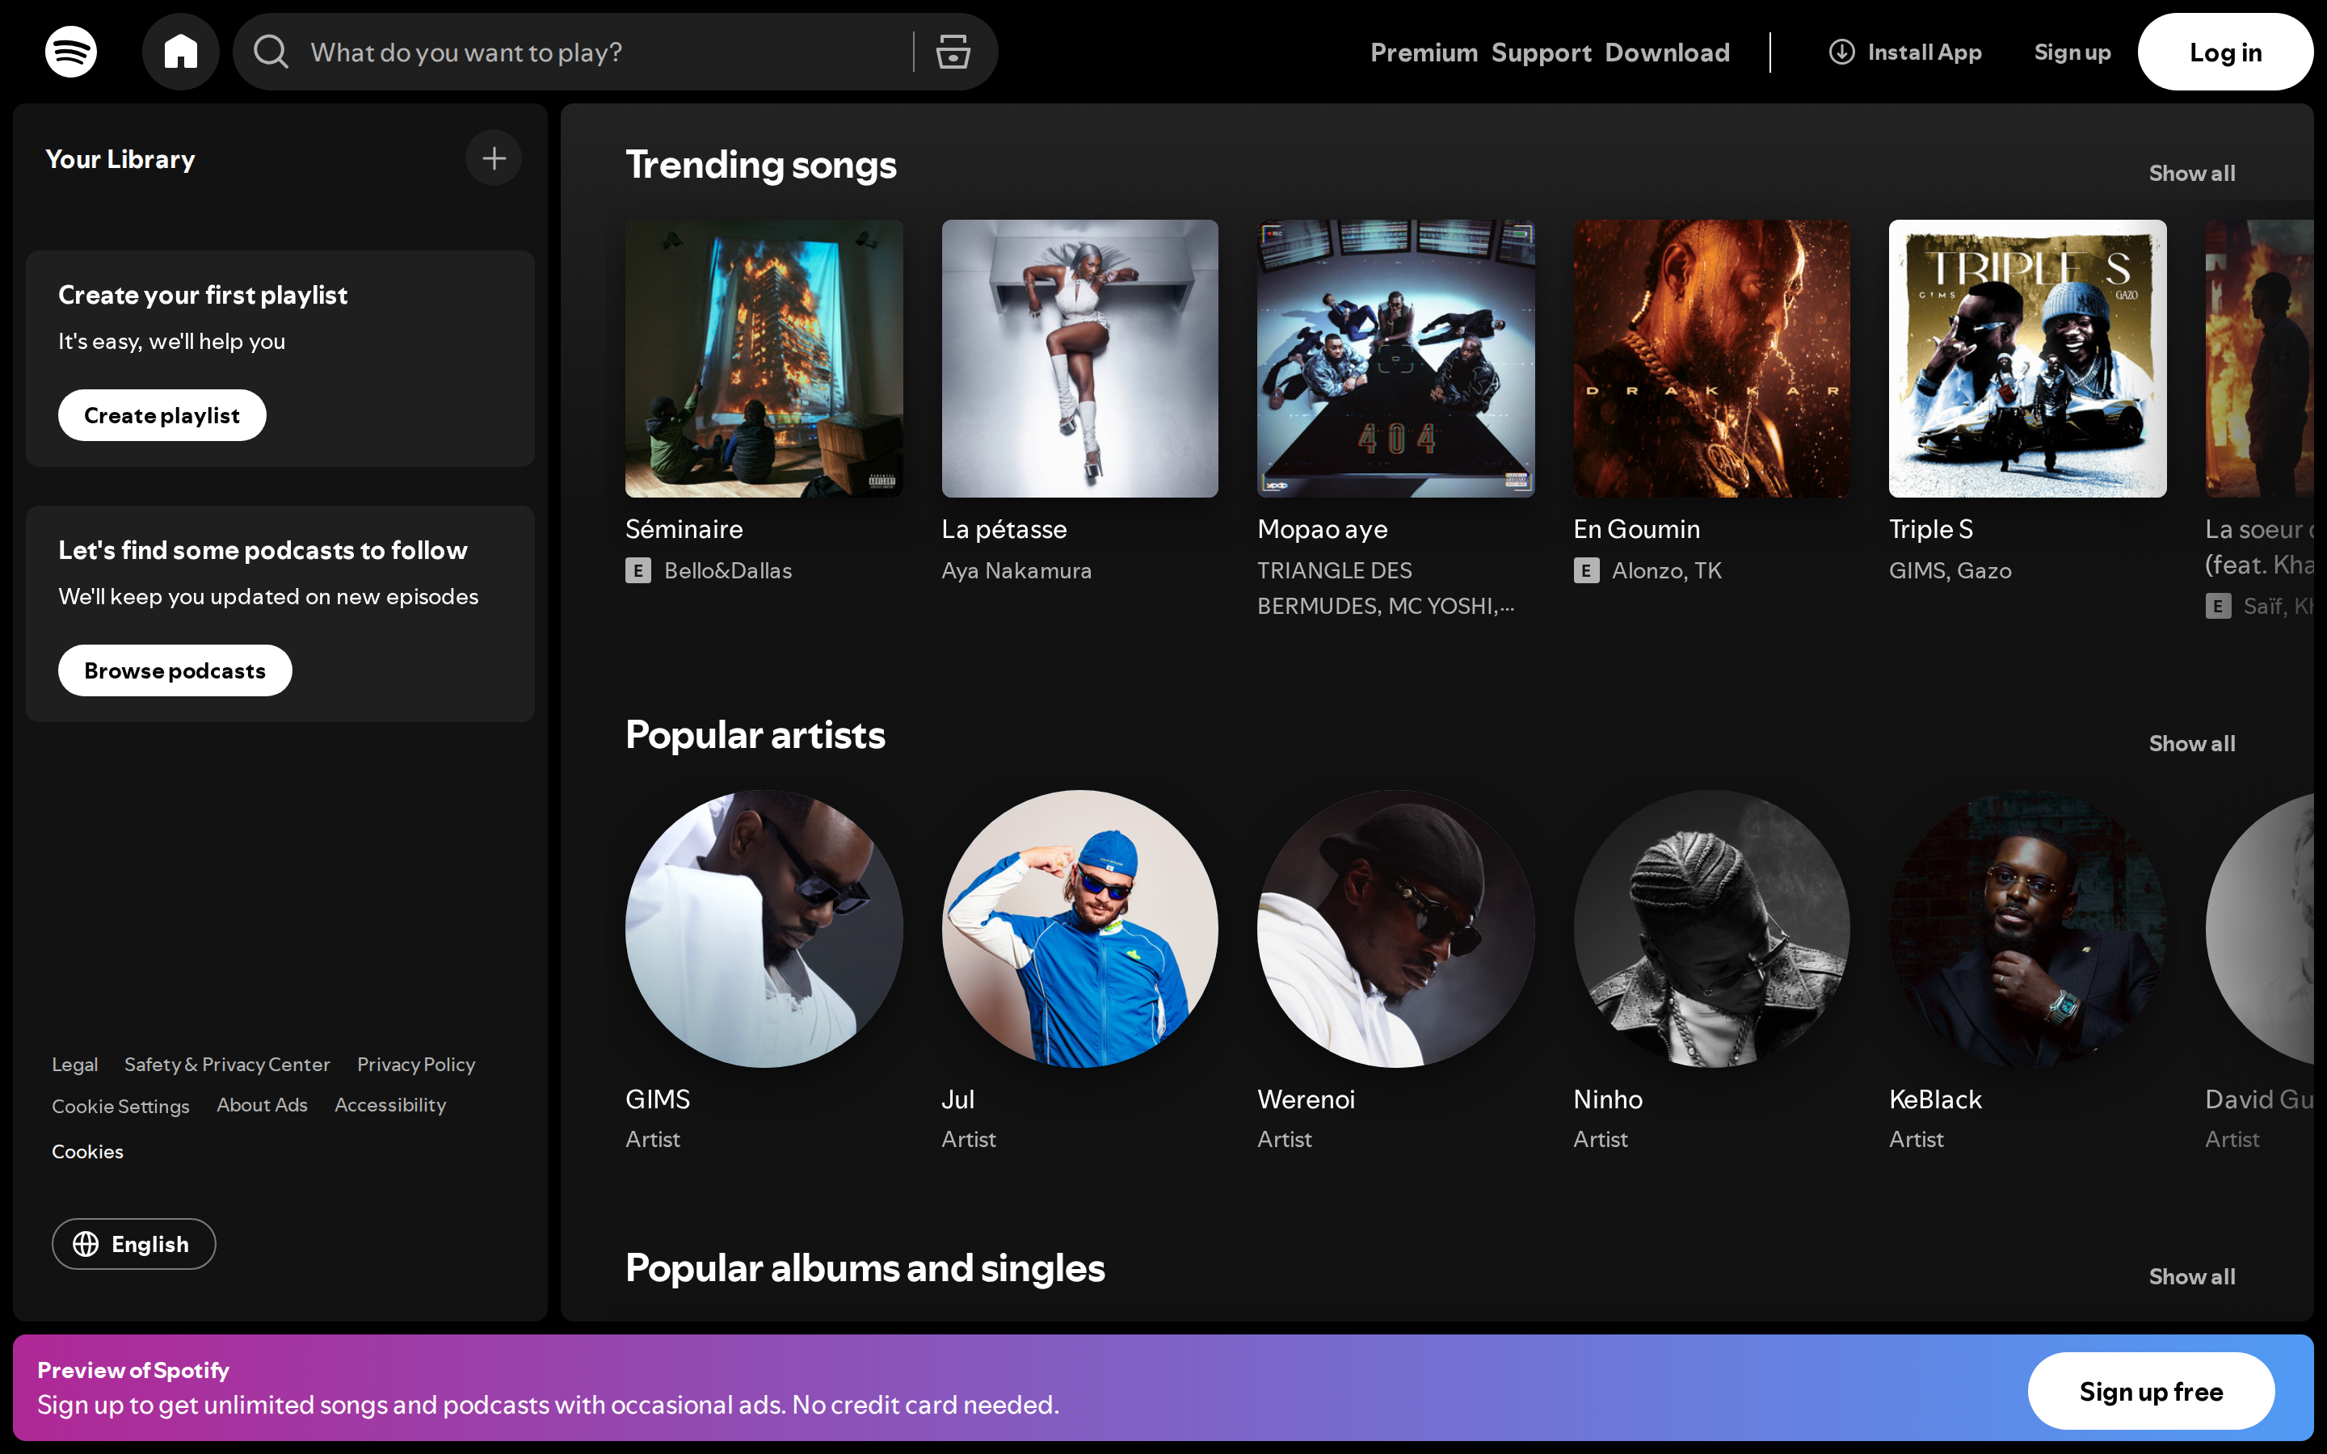Click the 'Mopao aye' song title
The image size is (2327, 1454).
click(1322, 530)
